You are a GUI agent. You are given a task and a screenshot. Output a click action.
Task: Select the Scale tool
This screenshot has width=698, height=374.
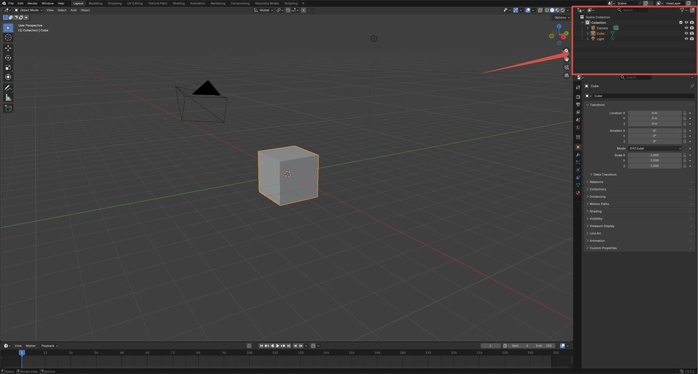pyautogui.click(x=8, y=67)
